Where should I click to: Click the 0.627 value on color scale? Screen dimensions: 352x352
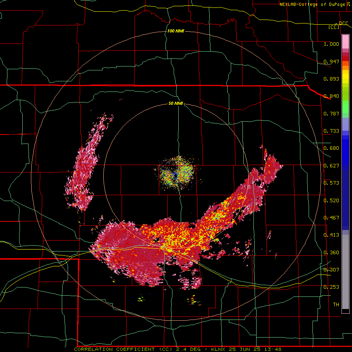[331, 165]
